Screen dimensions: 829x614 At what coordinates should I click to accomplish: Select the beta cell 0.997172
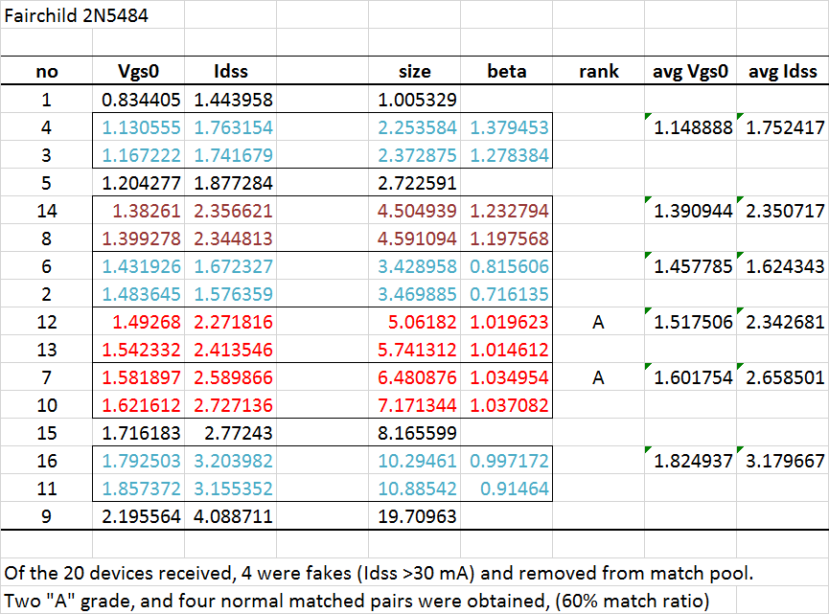[x=506, y=460]
